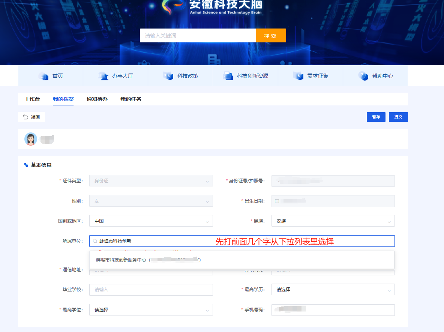The image size is (444, 332).
Task: Click the user avatar picture
Action: click(x=31, y=139)
